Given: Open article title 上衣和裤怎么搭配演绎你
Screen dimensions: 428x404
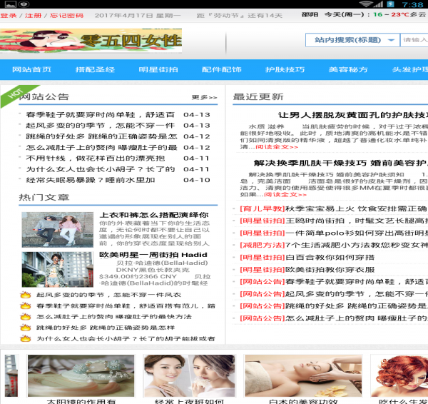Looking at the screenshot, I should pyautogui.click(x=154, y=215).
